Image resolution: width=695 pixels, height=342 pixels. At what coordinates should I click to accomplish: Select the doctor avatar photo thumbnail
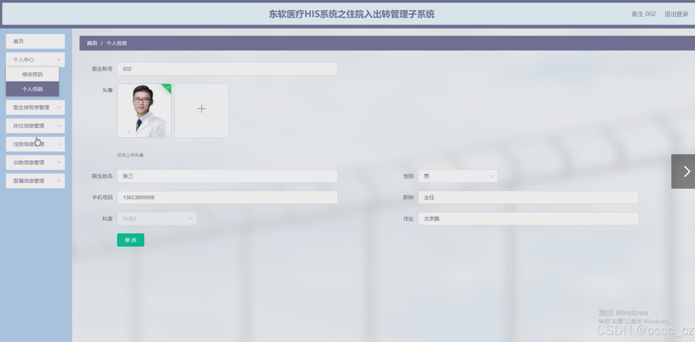click(144, 111)
